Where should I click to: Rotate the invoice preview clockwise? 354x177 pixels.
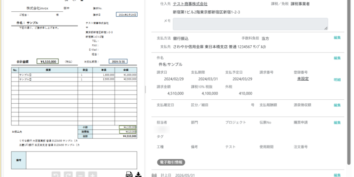click(68, 175)
